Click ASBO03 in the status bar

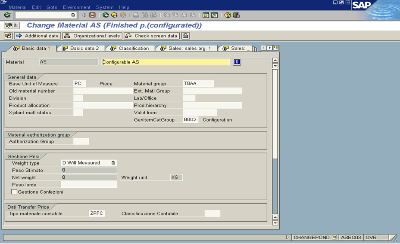(351, 238)
